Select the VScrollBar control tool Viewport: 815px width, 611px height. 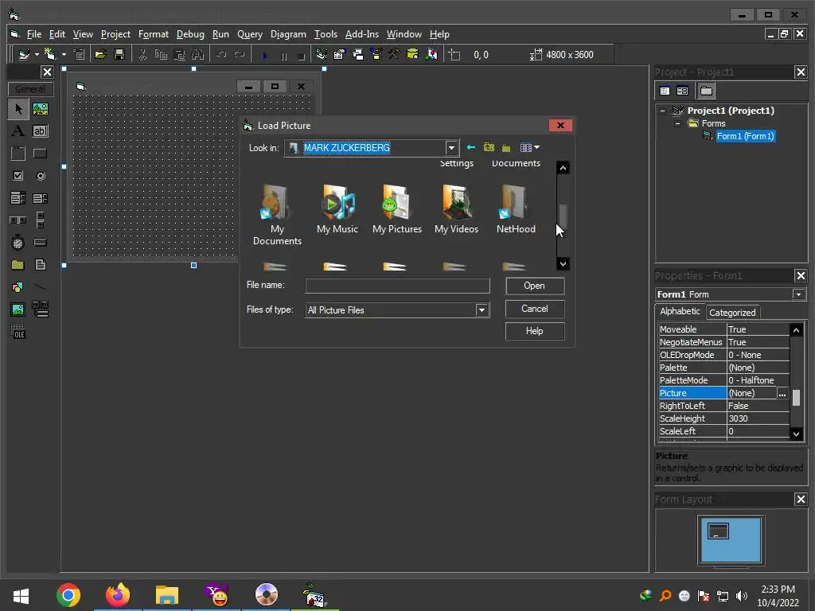41,220
